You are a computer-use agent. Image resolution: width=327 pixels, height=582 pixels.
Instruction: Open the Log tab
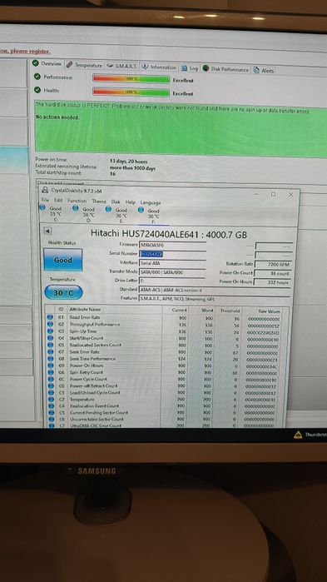191,68
